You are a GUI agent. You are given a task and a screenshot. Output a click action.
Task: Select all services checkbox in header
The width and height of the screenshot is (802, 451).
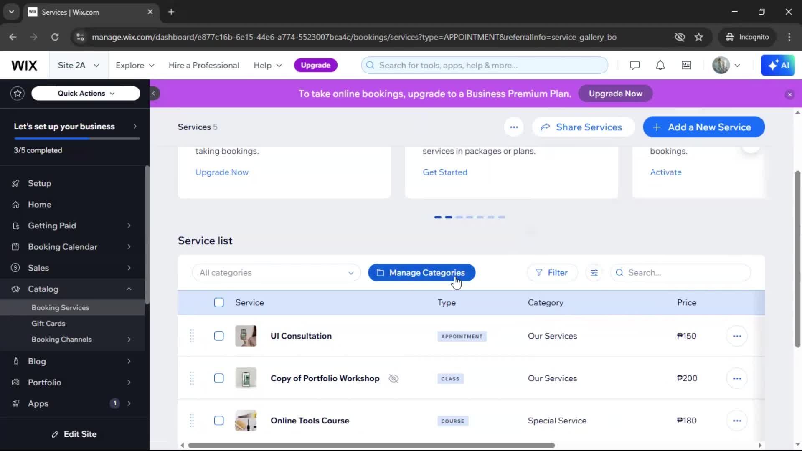pos(219,302)
